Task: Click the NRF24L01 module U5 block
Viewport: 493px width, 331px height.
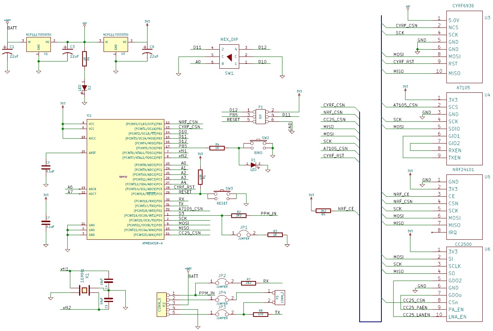Action: tap(464, 207)
